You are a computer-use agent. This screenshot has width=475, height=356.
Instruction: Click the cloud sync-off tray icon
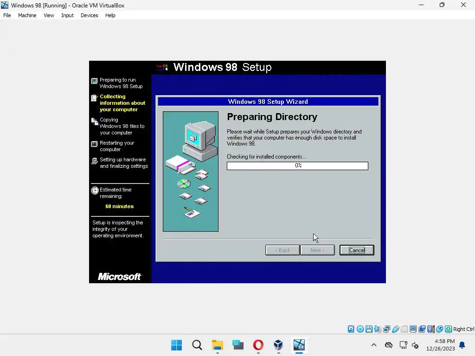389,345
